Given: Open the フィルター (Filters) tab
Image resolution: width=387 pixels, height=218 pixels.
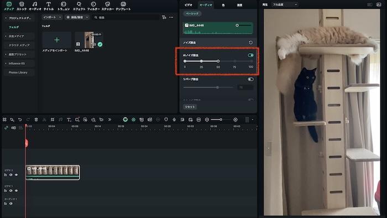Looking at the screenshot, I should point(93,6).
